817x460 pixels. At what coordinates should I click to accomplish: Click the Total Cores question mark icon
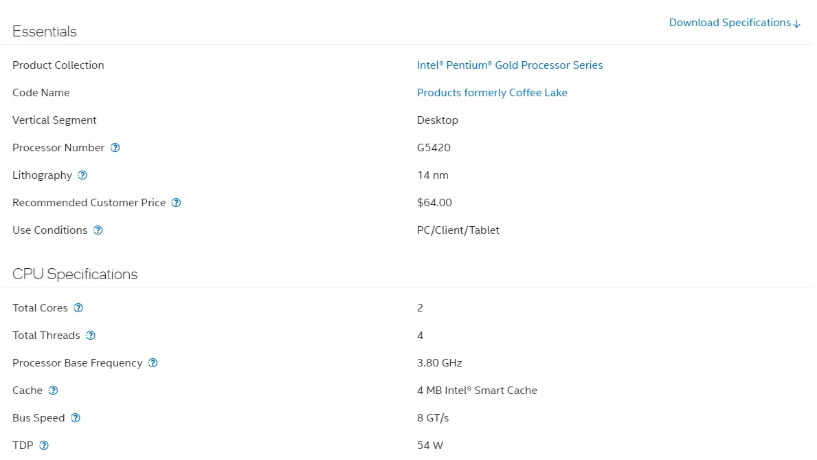pyautogui.click(x=78, y=308)
